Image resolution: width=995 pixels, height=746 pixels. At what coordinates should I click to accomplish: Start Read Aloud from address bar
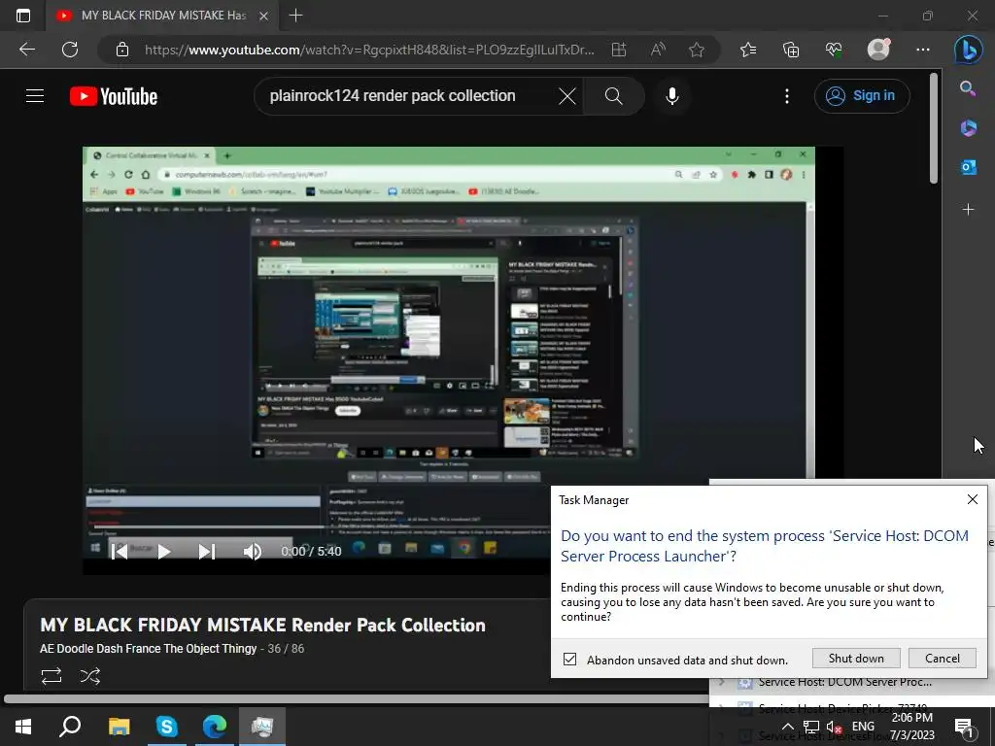[x=658, y=50]
